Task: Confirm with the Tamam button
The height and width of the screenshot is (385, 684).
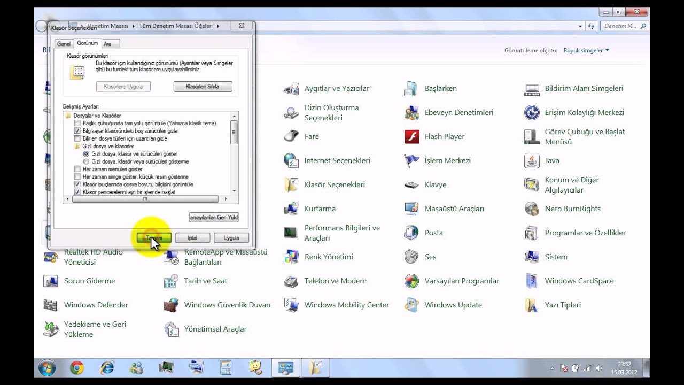Action: [x=154, y=238]
